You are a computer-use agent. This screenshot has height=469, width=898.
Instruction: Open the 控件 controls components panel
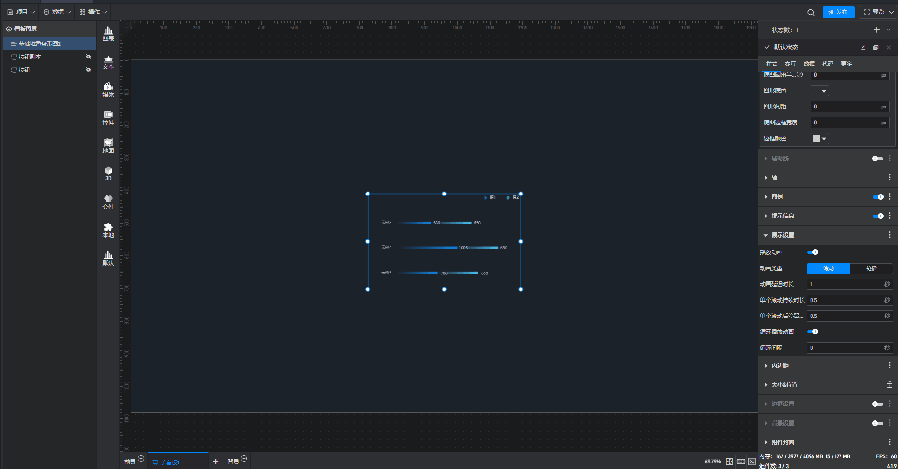tap(108, 118)
